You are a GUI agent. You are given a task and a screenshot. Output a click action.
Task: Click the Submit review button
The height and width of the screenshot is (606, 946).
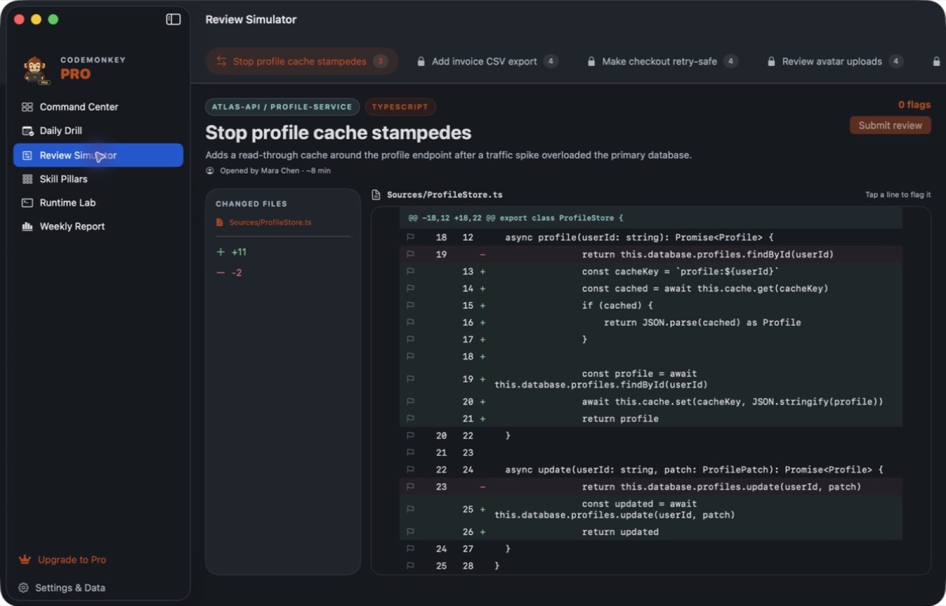click(890, 125)
